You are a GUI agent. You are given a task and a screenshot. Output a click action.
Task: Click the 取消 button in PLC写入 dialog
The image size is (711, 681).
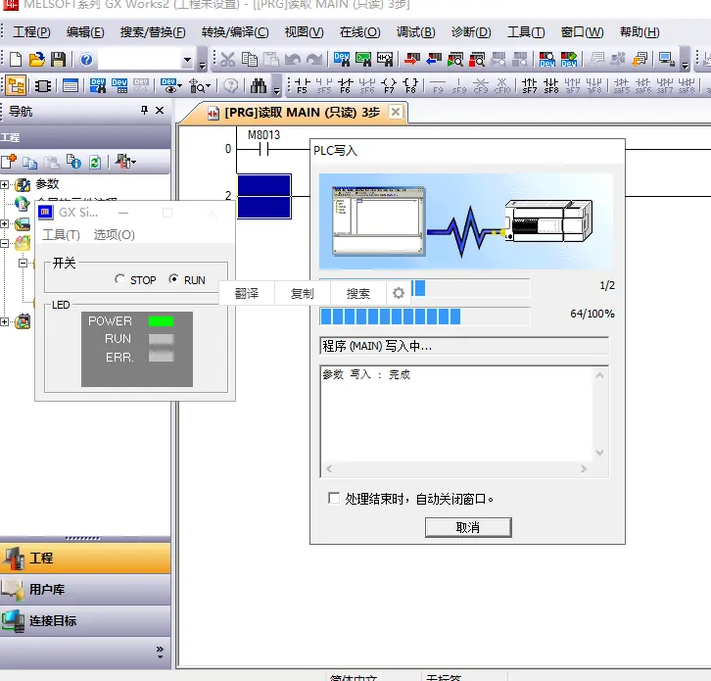468,527
